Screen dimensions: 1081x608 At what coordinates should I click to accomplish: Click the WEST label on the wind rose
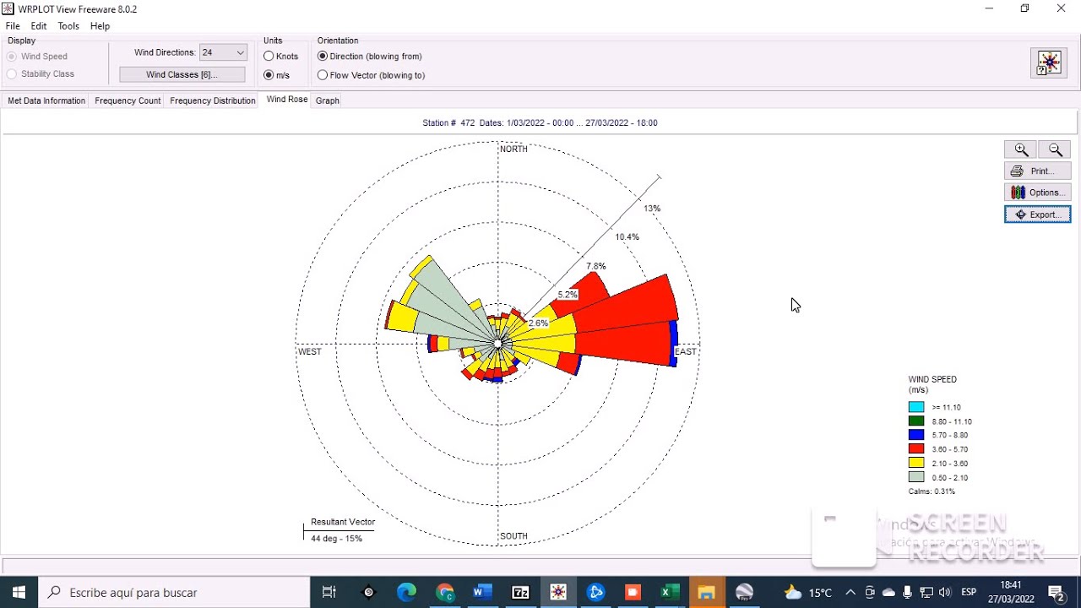coord(310,351)
